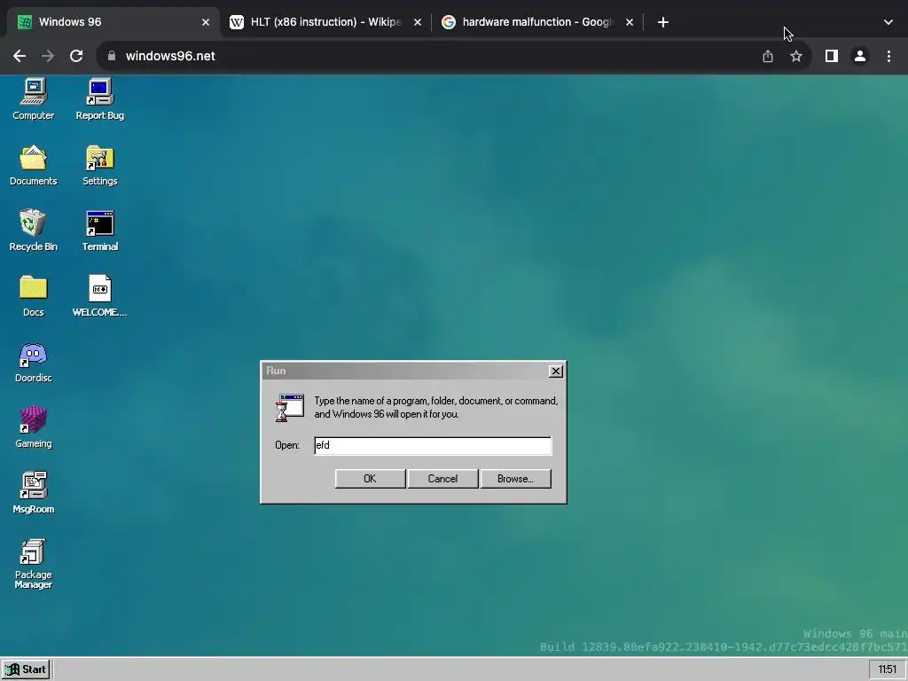Open the Settings desktop shortcut

(99, 164)
